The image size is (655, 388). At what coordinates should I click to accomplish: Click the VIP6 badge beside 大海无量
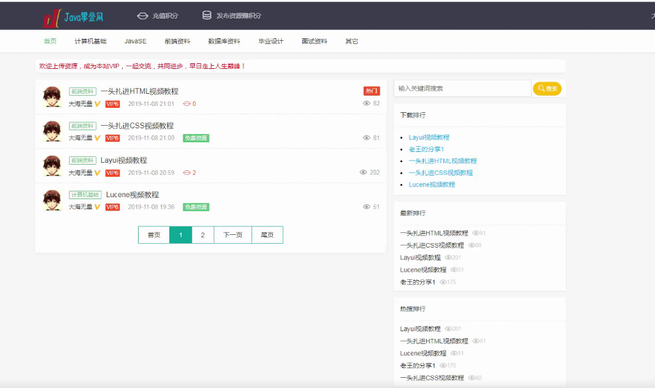tap(112, 103)
